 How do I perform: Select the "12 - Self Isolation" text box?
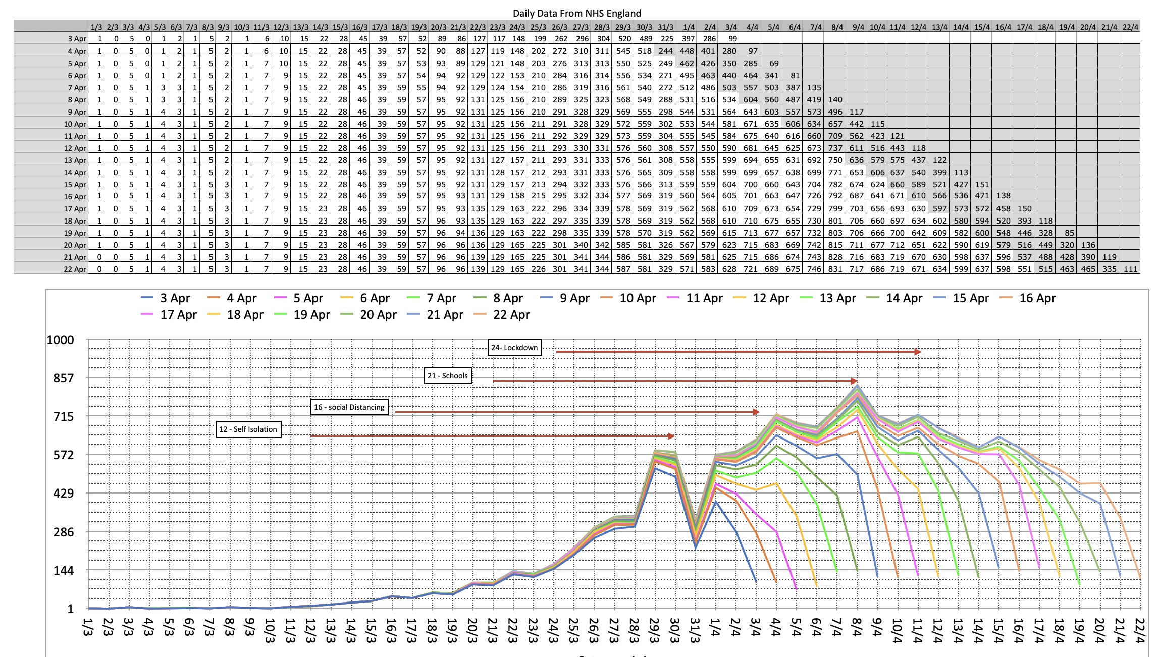point(248,429)
